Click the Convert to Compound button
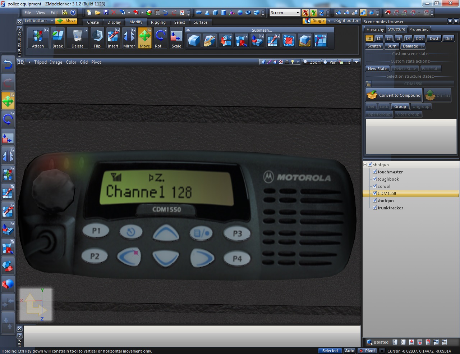 (394, 95)
